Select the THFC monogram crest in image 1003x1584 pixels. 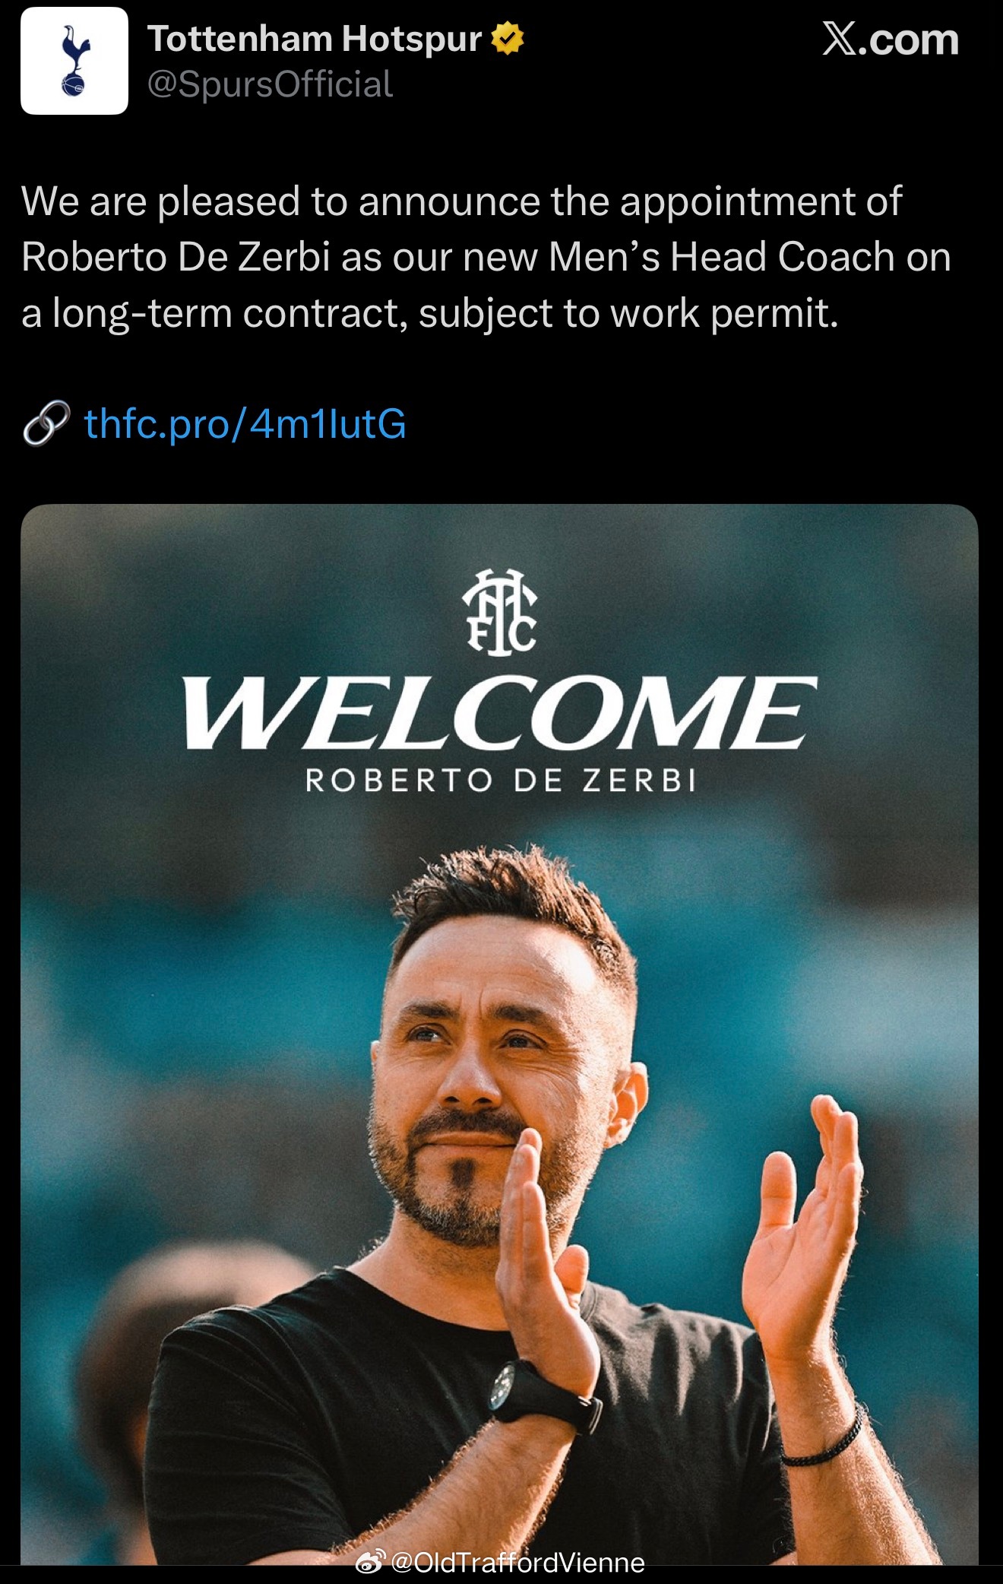[x=501, y=612]
